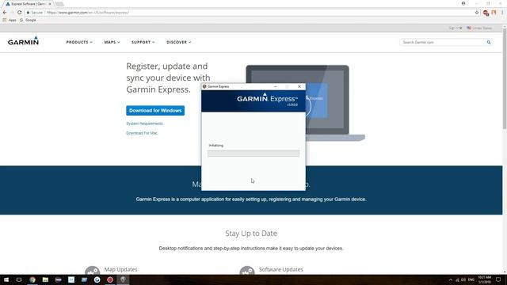
Task: Click the taskbar clock and date
Action: pos(484,279)
